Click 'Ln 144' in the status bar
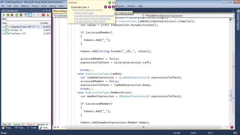Image resolution: width=240 pixels, height=135 pixels. [x=177, y=133]
